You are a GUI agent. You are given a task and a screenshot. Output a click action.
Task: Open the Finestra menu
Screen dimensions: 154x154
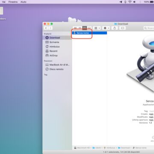tap(13, 2)
